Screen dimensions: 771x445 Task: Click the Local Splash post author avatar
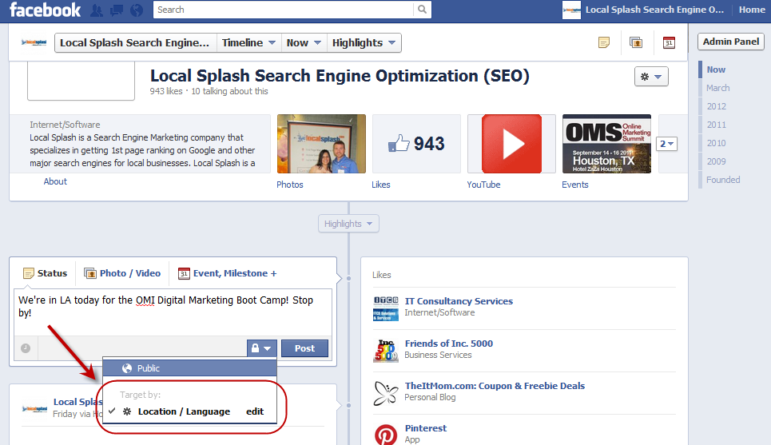coord(34,408)
